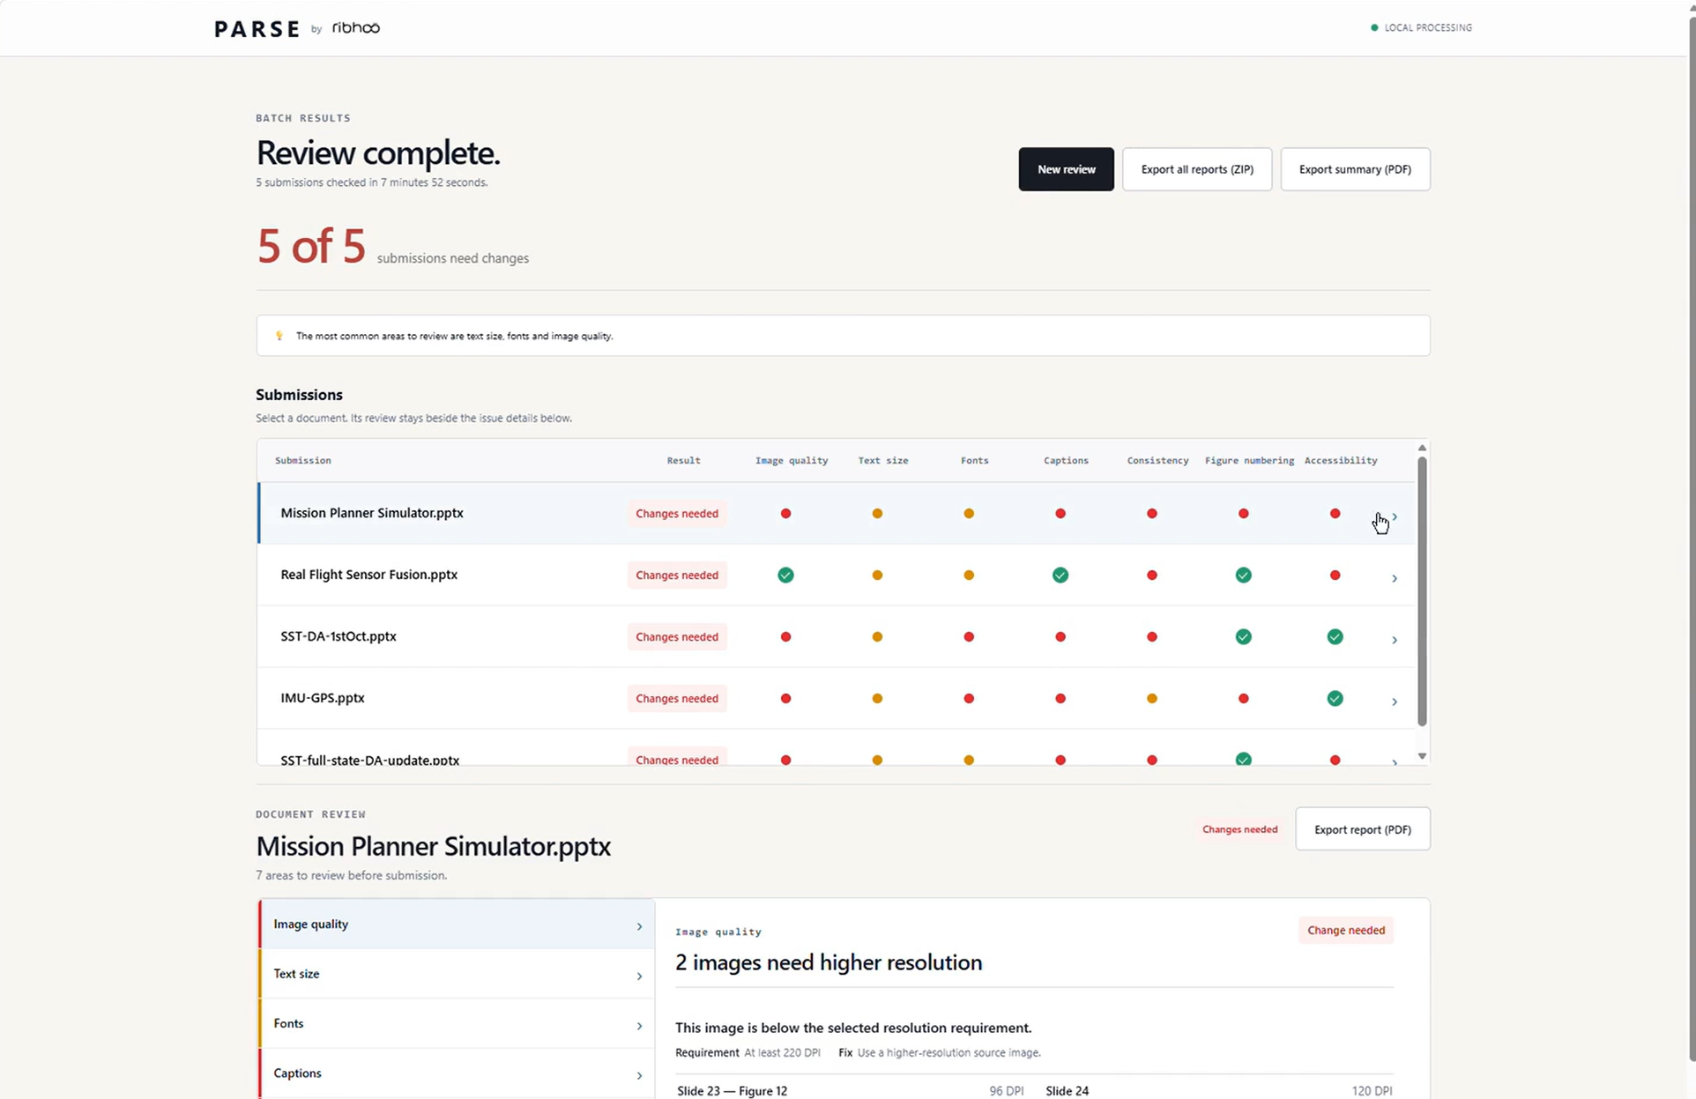The width and height of the screenshot is (1696, 1099).
Task: Click Real Flight Sensor Fusion figure numbering check
Action: (1244, 575)
